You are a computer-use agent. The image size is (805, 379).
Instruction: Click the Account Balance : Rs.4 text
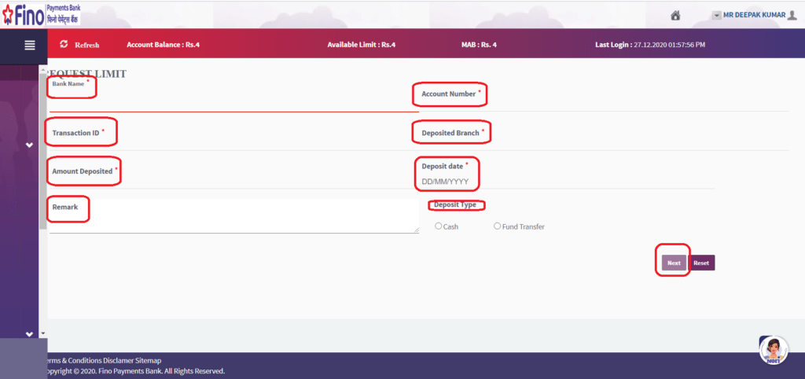coord(163,45)
